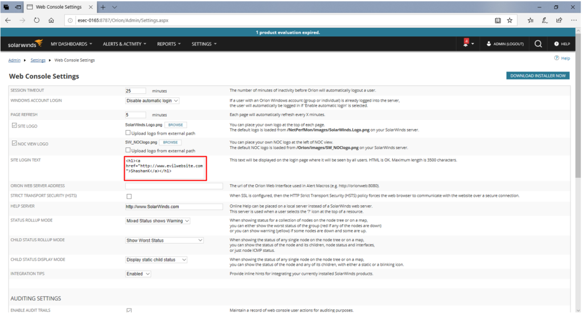Toggle the SITE LOGO checkbox
The width and height of the screenshot is (583, 318).
14,126
